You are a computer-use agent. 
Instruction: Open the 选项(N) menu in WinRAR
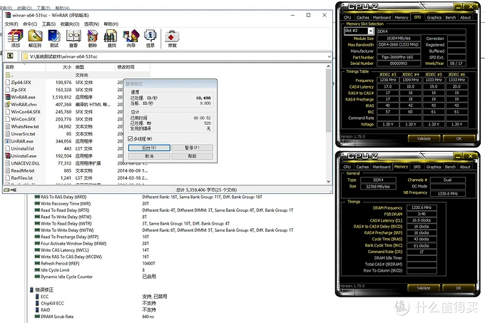pos(91,24)
